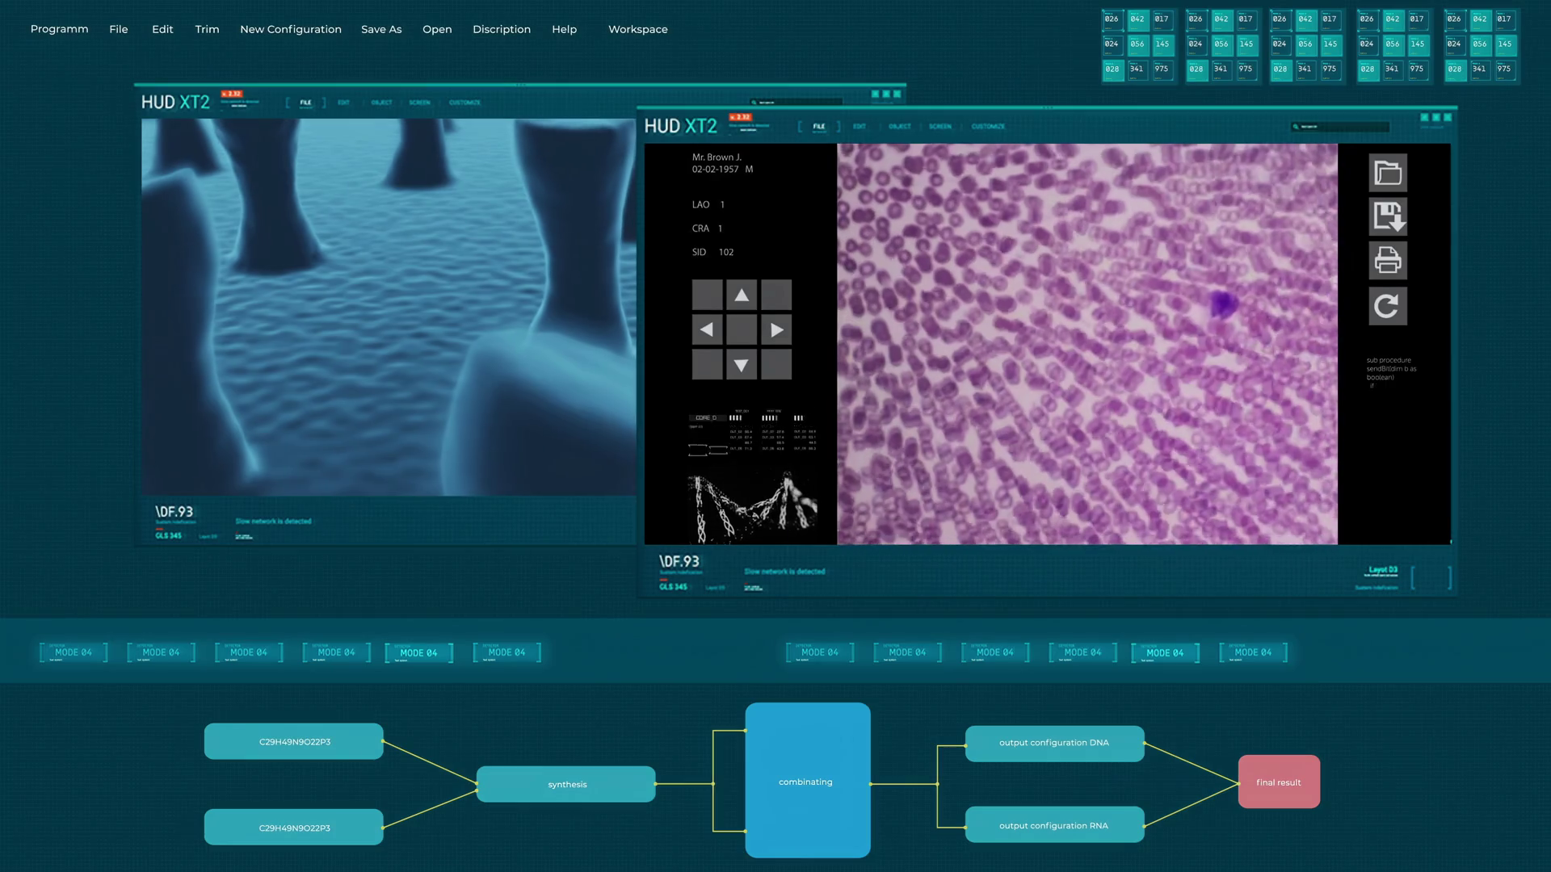Select New Configuration from the menu bar
The height and width of the screenshot is (872, 1551).
pyautogui.click(x=290, y=29)
